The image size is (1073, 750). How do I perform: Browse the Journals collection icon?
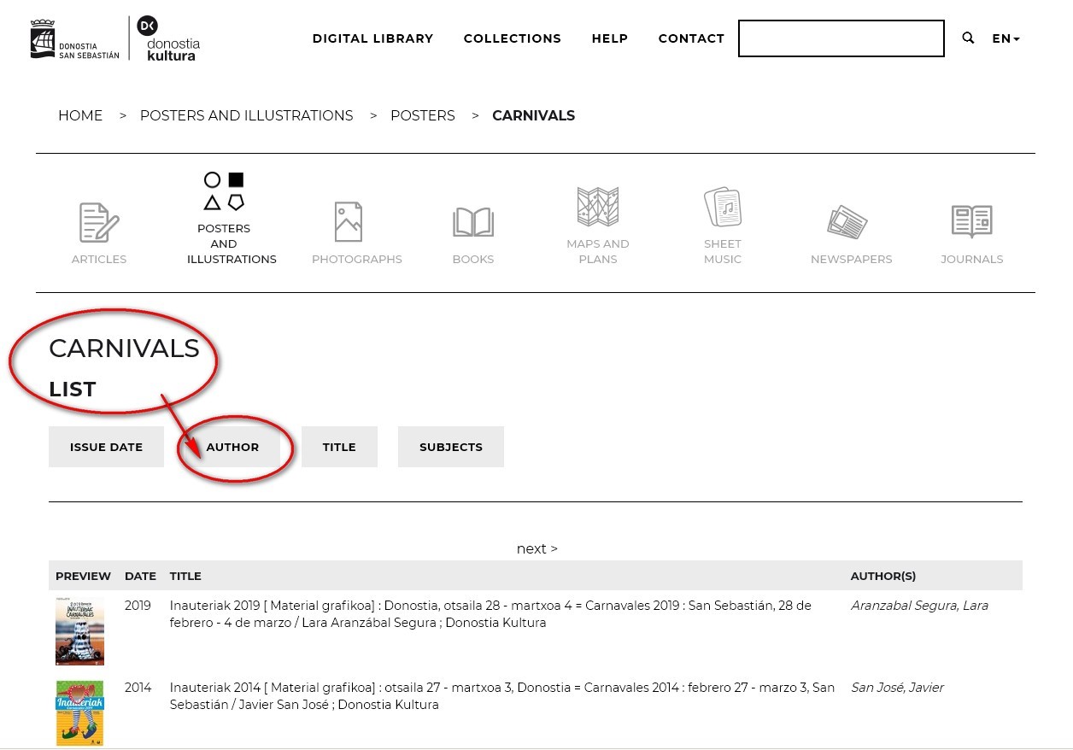point(971,223)
